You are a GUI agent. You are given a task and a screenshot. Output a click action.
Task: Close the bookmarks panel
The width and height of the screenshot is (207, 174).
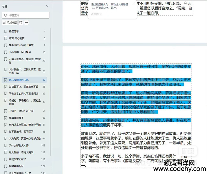pos(47,6)
